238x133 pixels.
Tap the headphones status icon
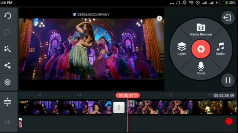click(178, 3)
